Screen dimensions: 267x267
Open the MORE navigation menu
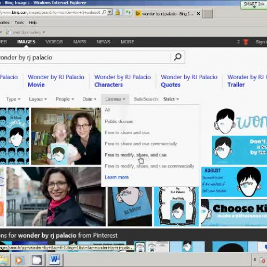pyautogui.click(x=127, y=42)
